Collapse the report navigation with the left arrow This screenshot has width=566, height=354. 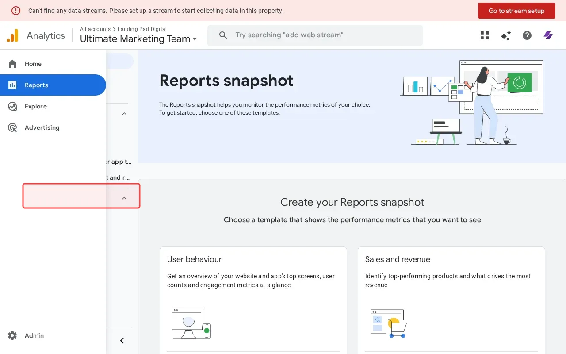pos(122,341)
